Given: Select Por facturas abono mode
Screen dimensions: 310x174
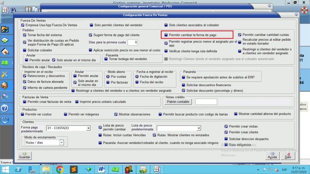Looking at the screenshot, I should (108, 83).
